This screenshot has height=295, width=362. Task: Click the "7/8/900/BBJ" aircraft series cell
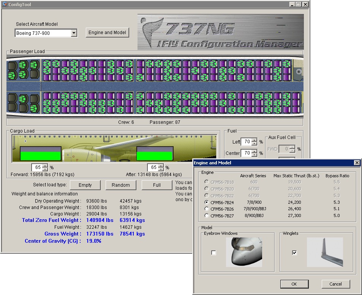255,209
